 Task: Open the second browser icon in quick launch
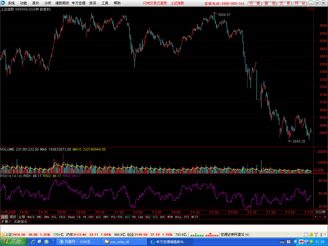coord(40,242)
